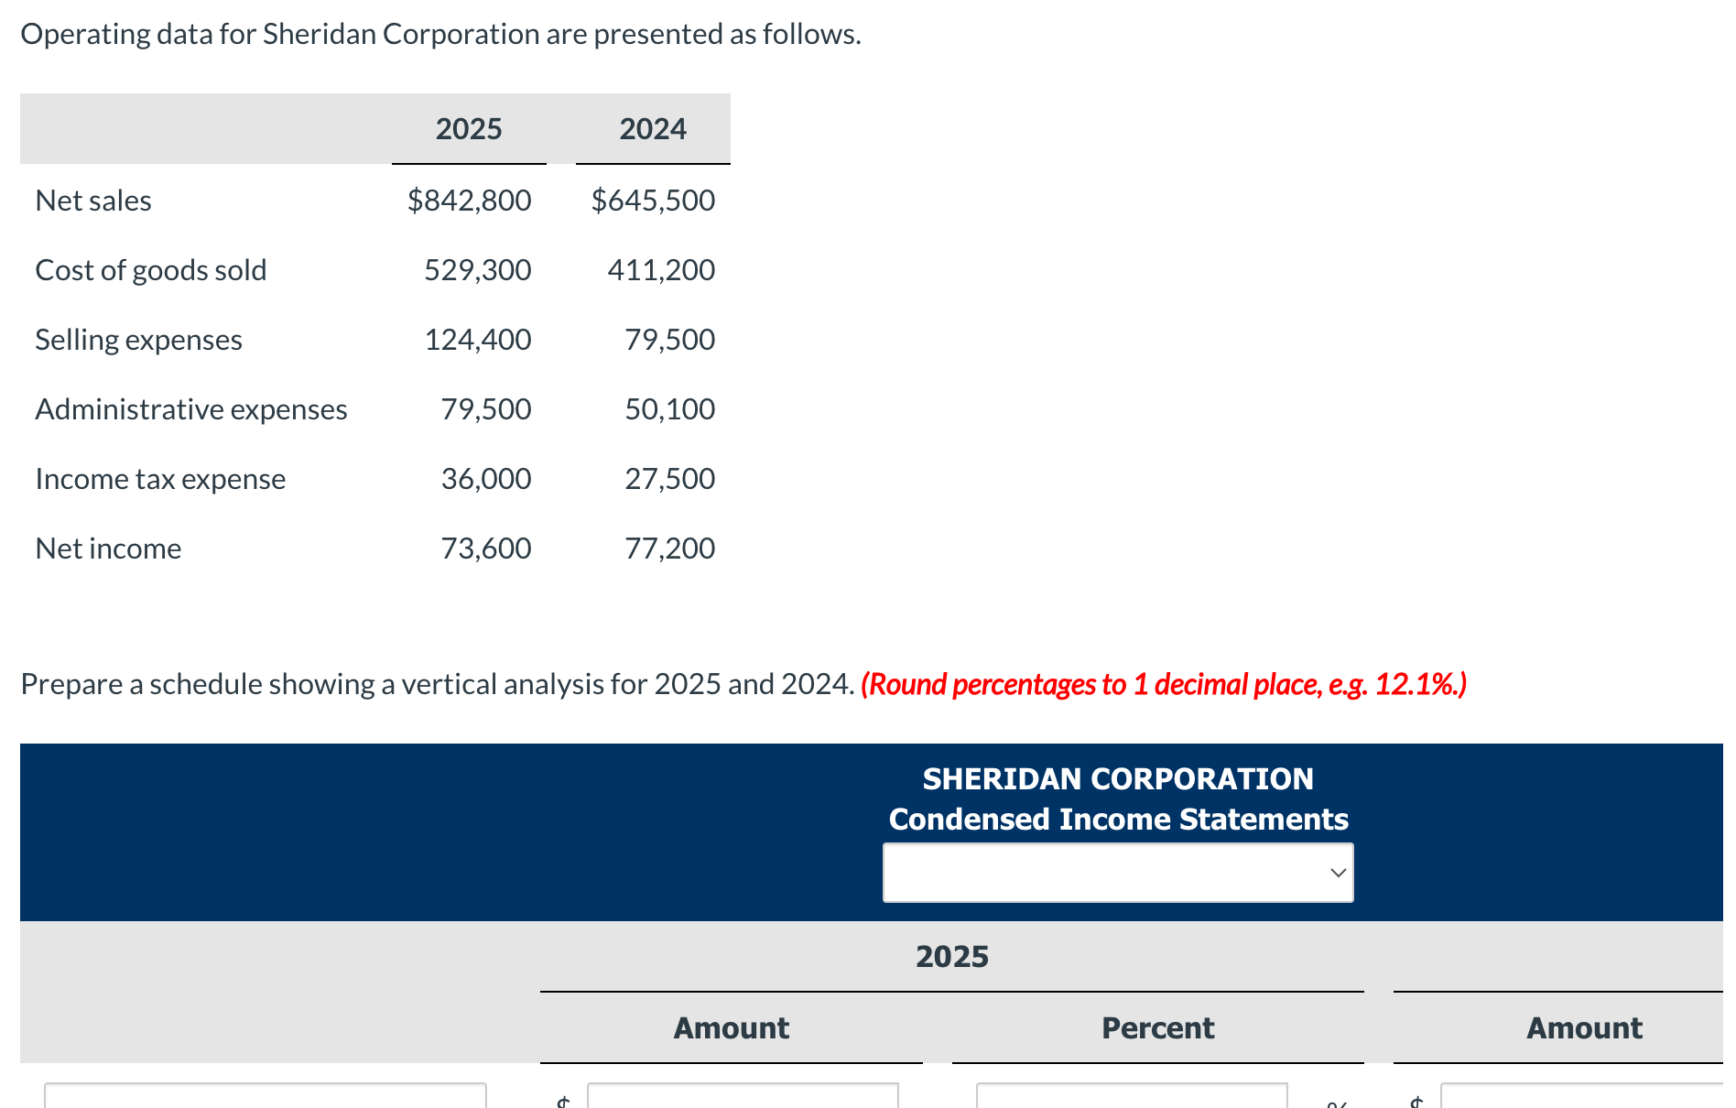Click the Selling expenses row label
1736x1108 pixels.
click(x=138, y=339)
